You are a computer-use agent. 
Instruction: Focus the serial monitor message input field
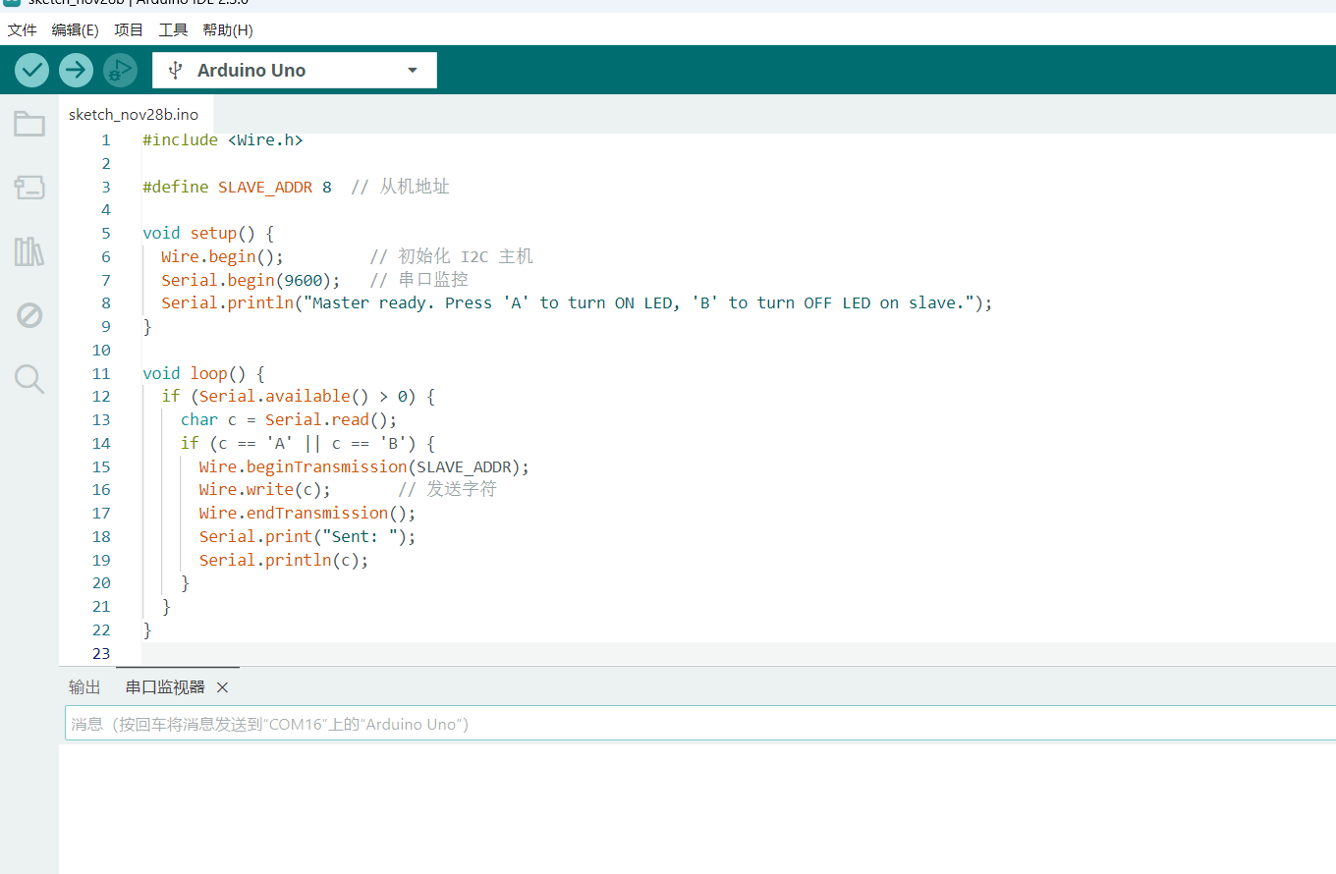coord(700,724)
